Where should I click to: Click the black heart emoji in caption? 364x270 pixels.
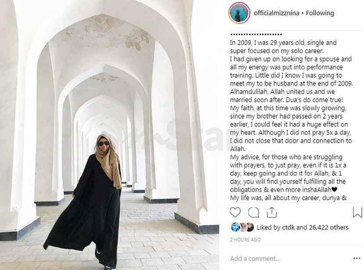point(334,190)
